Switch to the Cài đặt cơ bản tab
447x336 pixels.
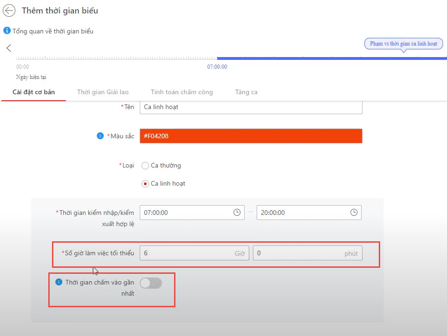(x=33, y=92)
